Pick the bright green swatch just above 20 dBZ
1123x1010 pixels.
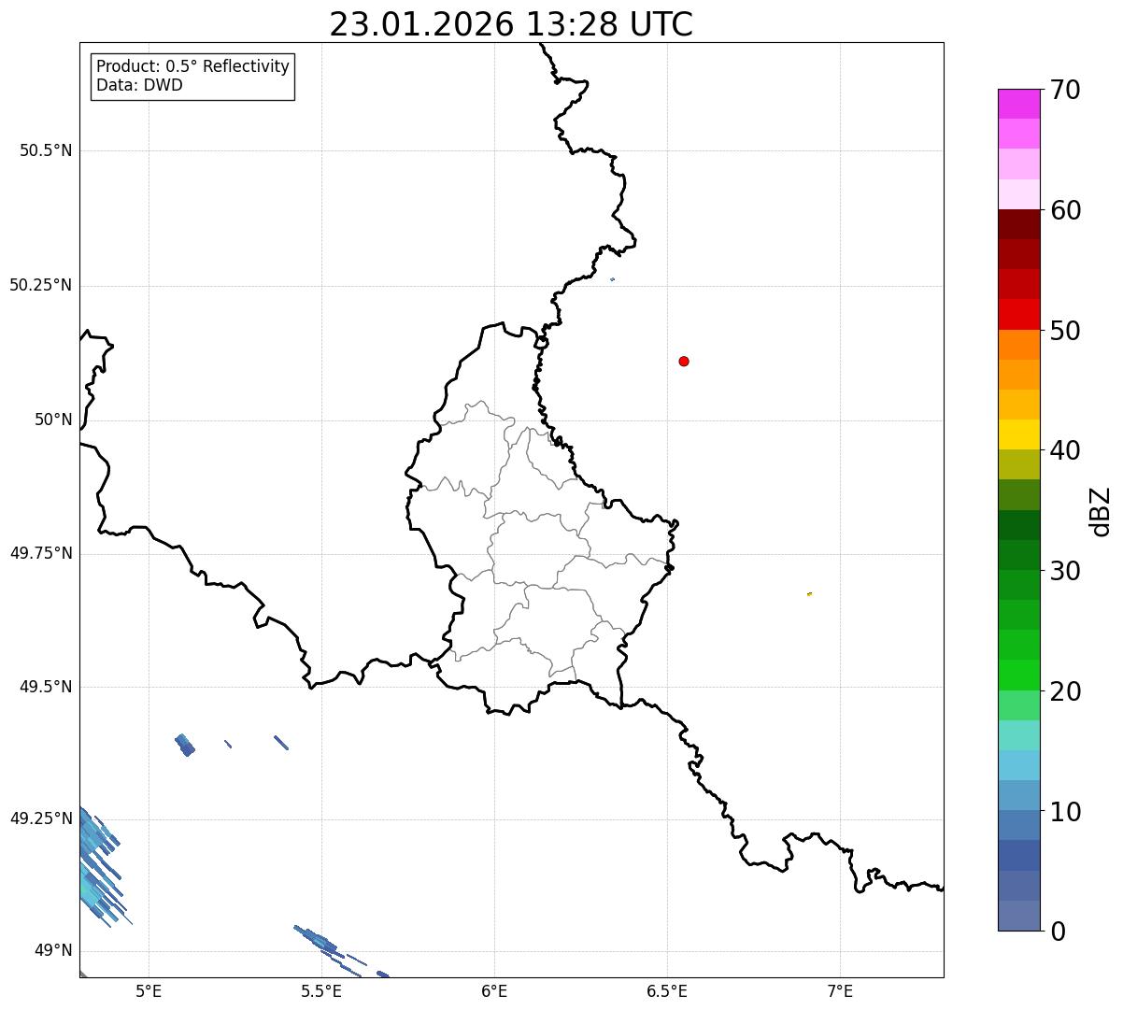(1018, 675)
